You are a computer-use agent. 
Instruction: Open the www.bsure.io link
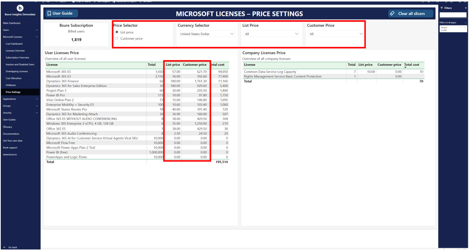pyautogui.click(x=10, y=154)
